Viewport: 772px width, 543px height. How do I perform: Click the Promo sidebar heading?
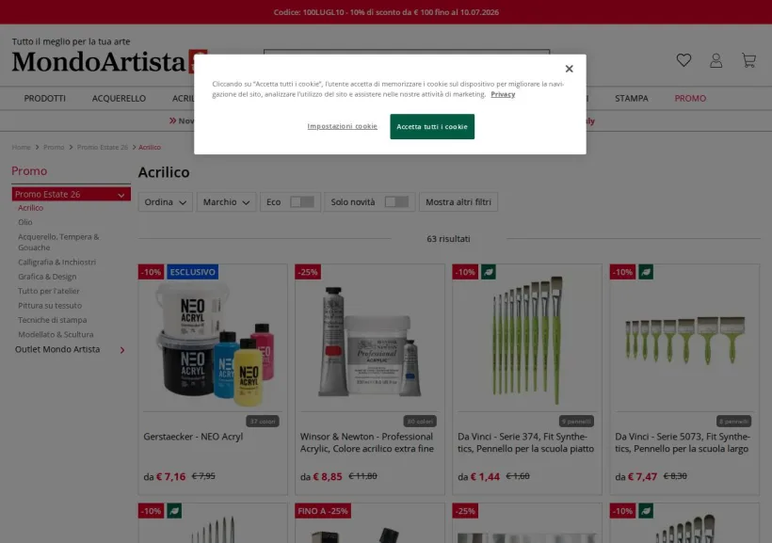29,171
